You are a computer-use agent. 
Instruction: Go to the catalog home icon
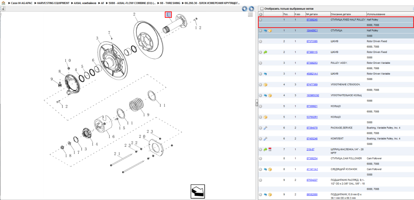tap(3, 3)
